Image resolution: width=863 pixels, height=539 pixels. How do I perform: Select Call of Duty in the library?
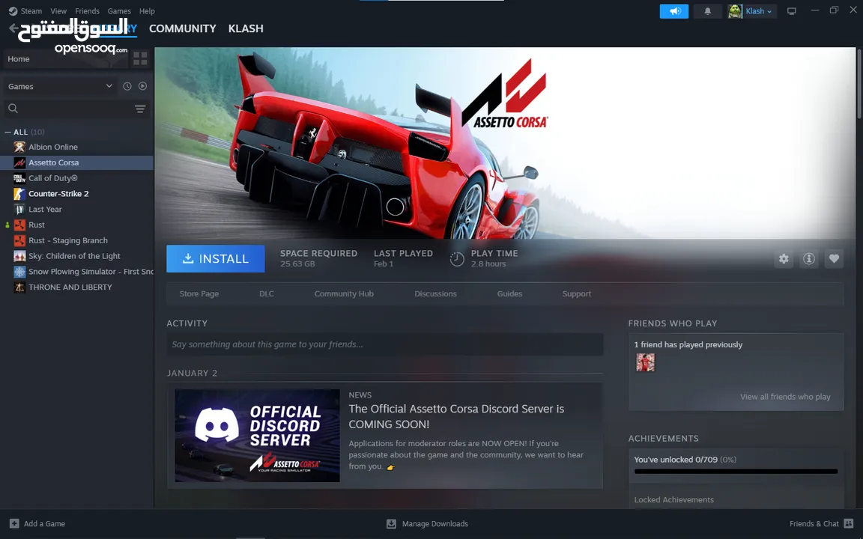(77, 178)
